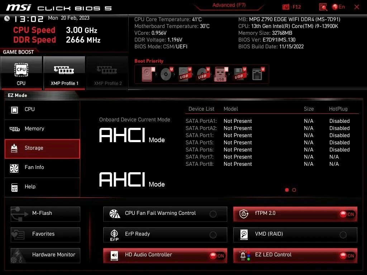Turn off HD Audio Controller

(x=165, y=255)
